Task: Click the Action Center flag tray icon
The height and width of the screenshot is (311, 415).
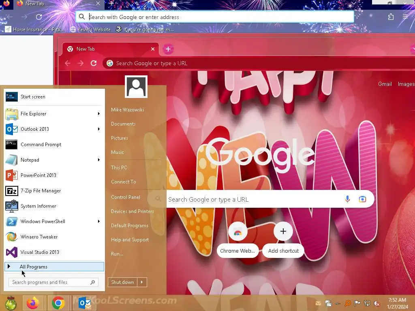Action: pyautogui.click(x=357, y=303)
